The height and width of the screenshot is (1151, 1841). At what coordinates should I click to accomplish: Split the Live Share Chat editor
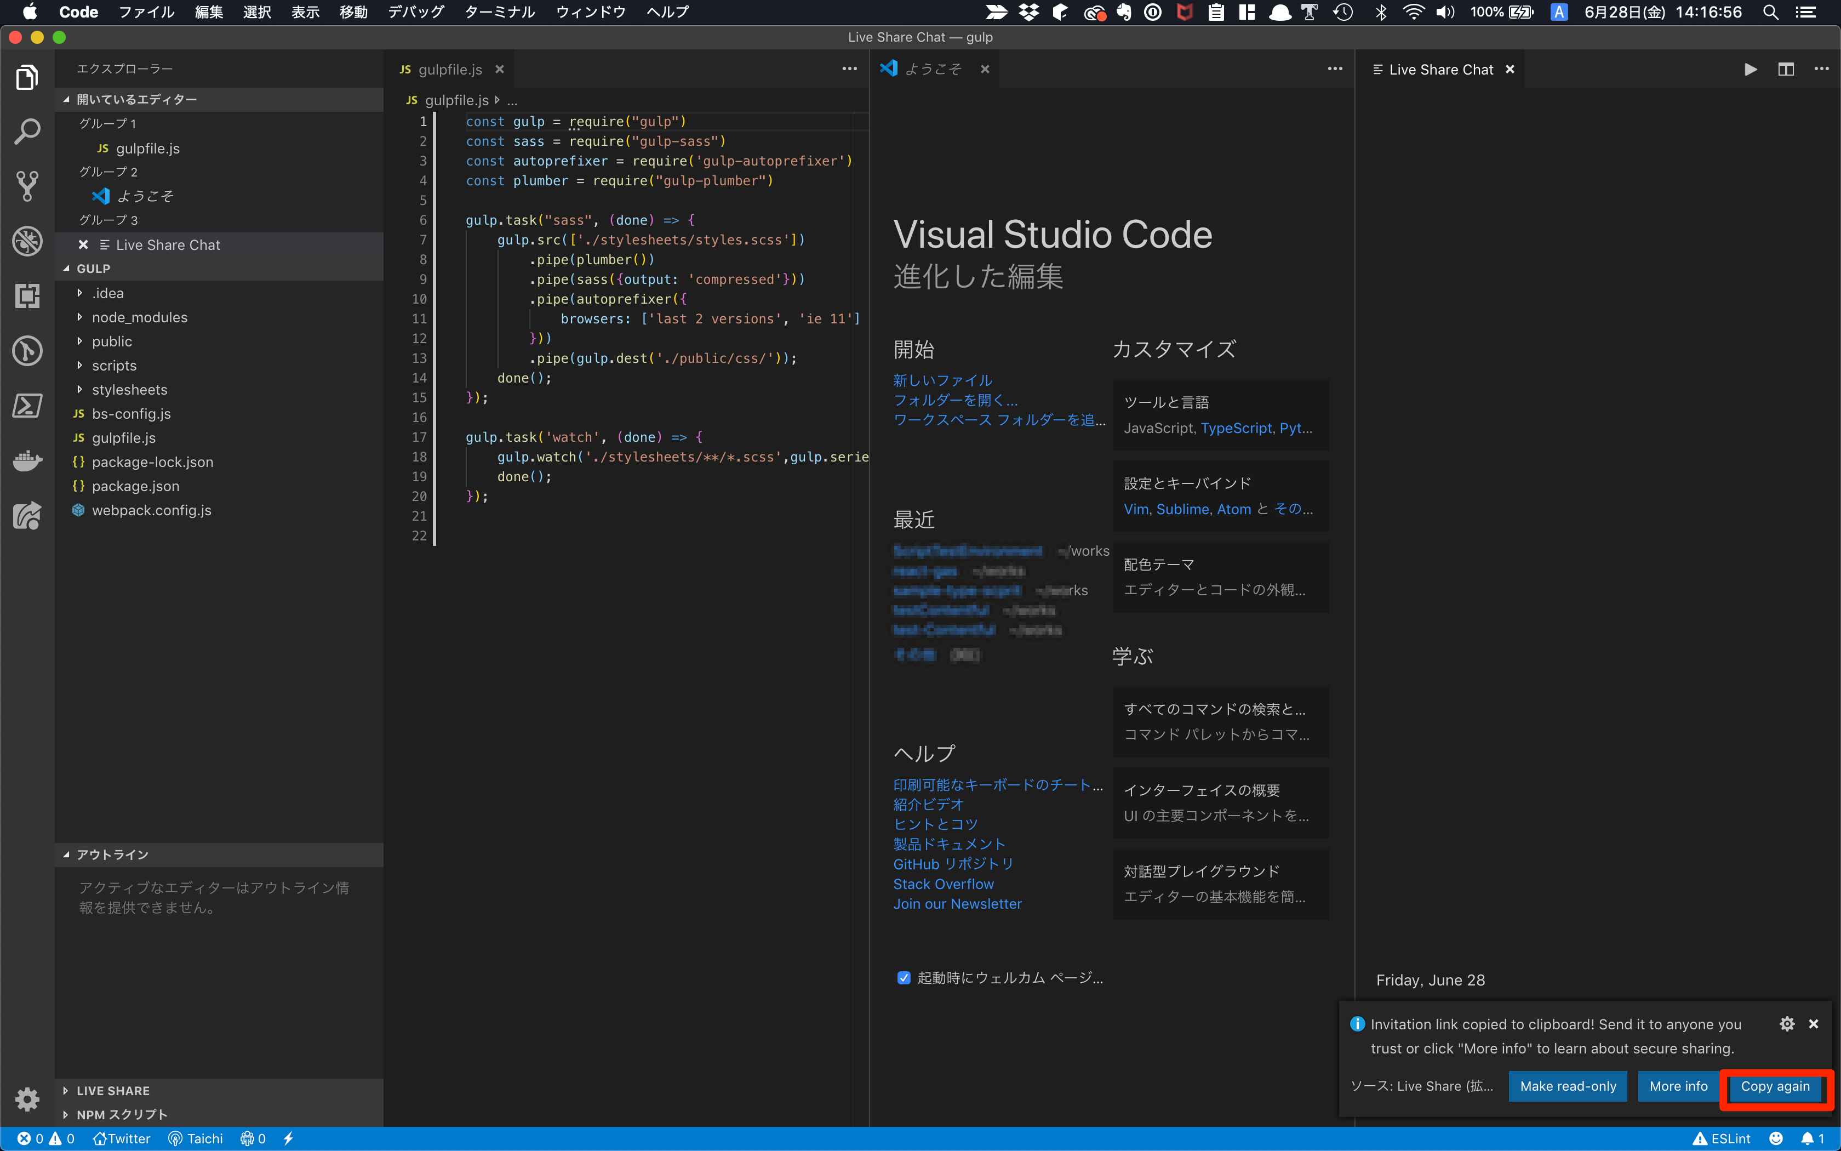click(x=1786, y=69)
